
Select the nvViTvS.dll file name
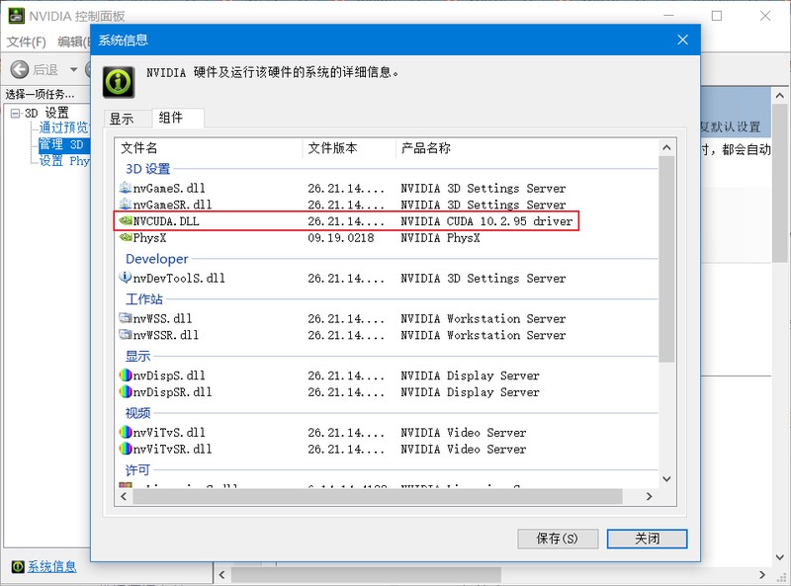point(169,432)
